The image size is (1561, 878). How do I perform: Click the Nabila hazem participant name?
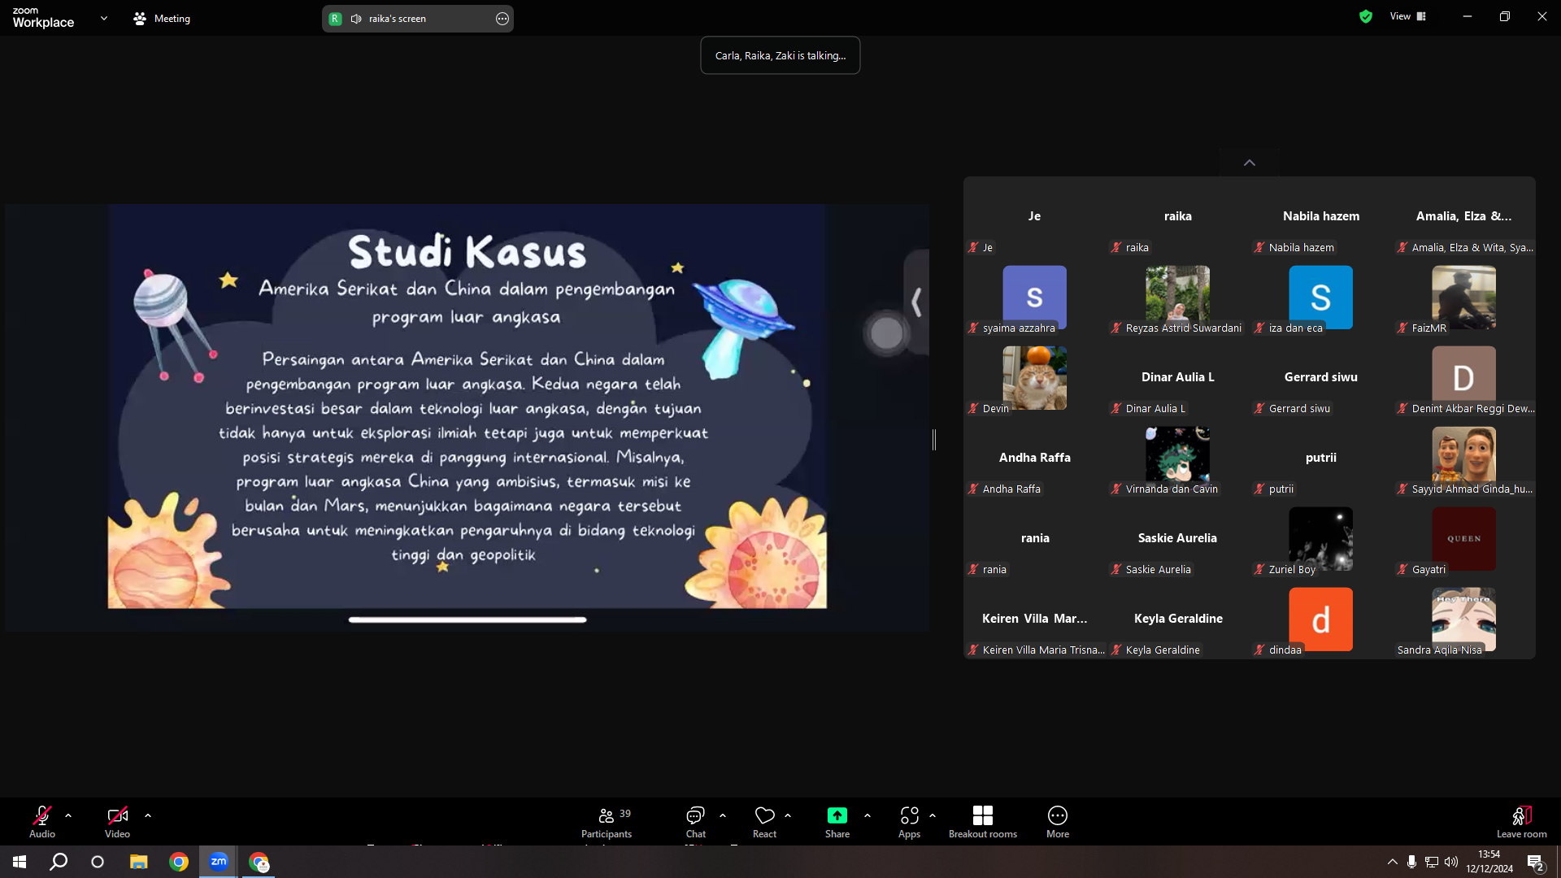coord(1320,216)
